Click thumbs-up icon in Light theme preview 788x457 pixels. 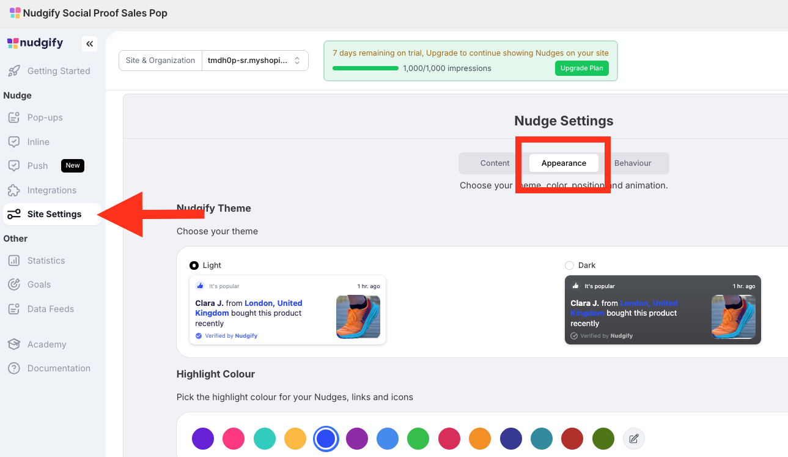(200, 286)
